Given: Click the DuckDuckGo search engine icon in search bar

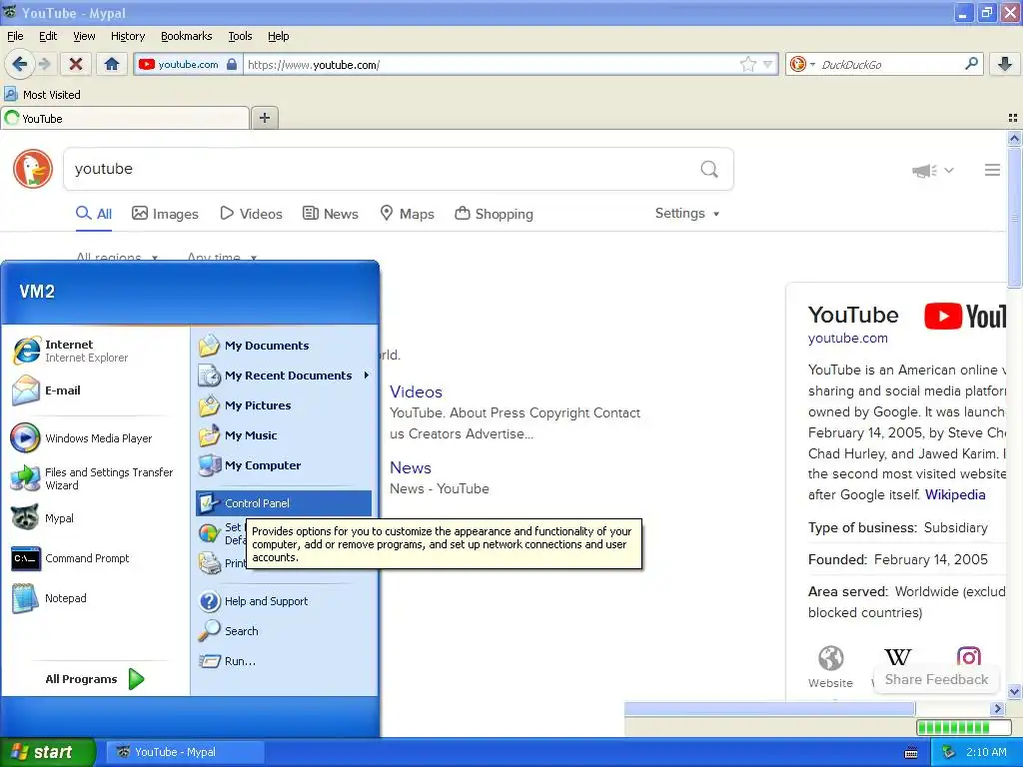Looking at the screenshot, I should coord(797,64).
